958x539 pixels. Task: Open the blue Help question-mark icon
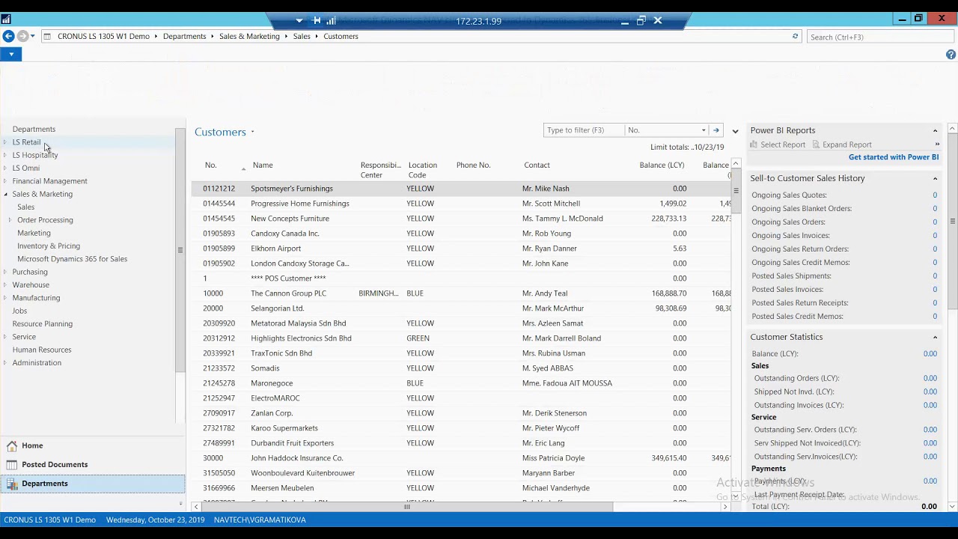tap(951, 55)
